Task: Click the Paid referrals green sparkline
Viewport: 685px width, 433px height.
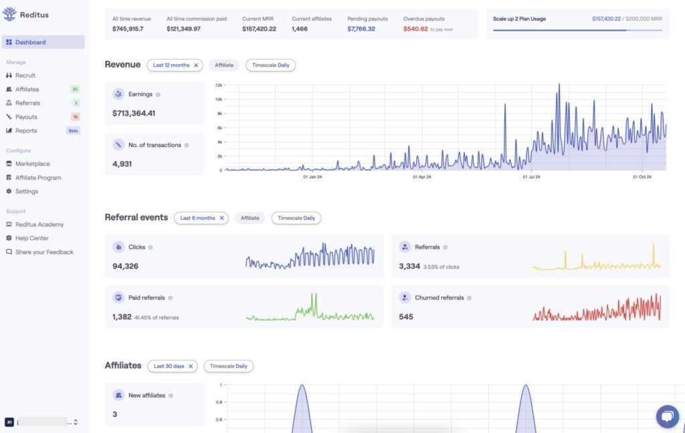Action: (x=310, y=307)
